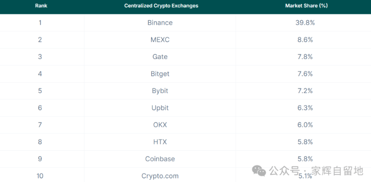Viewport: 371px width, 182px height.
Task: Click rank number 5 cell
Action: [40, 91]
